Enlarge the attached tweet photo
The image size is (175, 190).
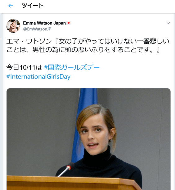pos(88,139)
